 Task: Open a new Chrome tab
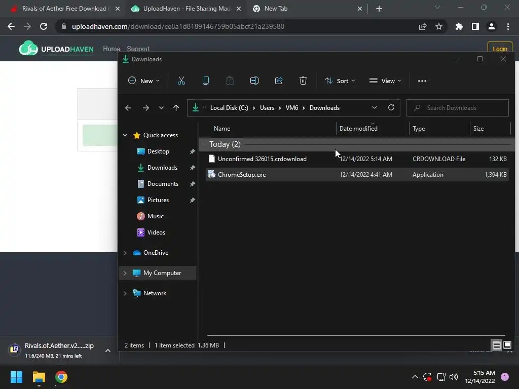[379, 9]
